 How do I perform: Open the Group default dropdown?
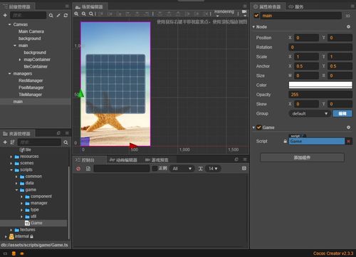pos(309,114)
